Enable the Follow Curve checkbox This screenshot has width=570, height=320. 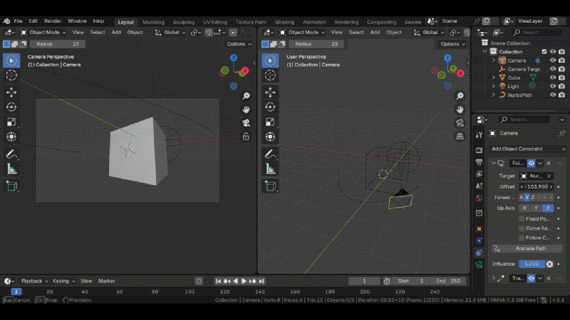tap(523, 238)
